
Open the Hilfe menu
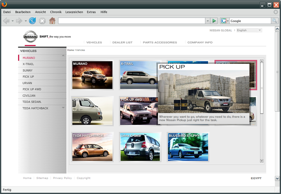tap(104, 12)
